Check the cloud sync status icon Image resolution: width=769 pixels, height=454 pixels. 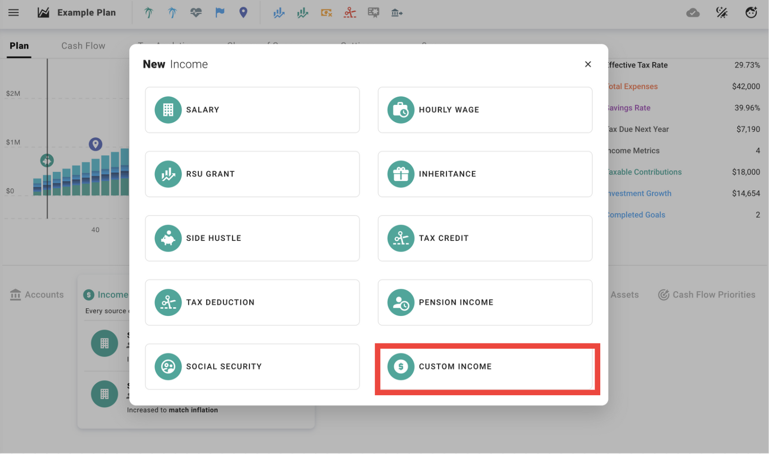click(x=693, y=12)
